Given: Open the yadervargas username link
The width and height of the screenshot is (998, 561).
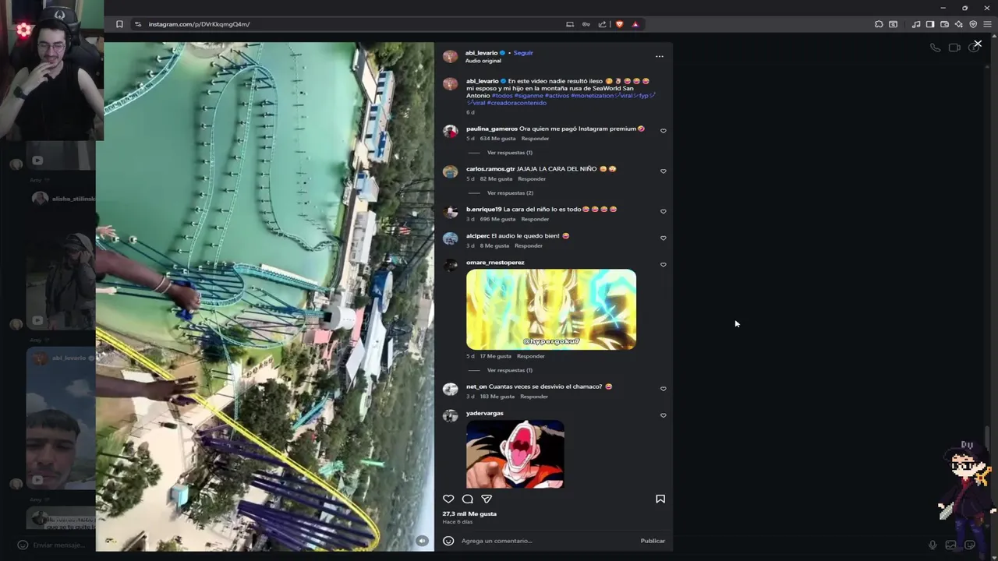Looking at the screenshot, I should 485,413.
